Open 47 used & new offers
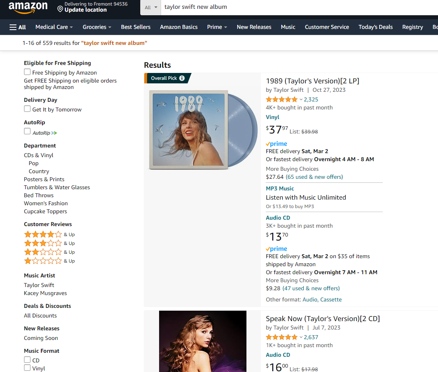This screenshot has width=438, height=372. coord(311,289)
